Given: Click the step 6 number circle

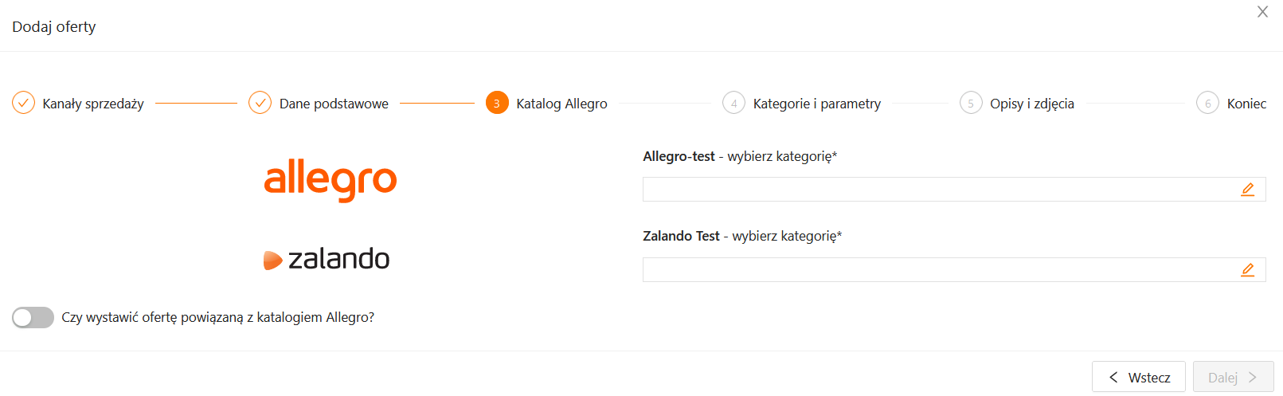Looking at the screenshot, I should [1207, 103].
